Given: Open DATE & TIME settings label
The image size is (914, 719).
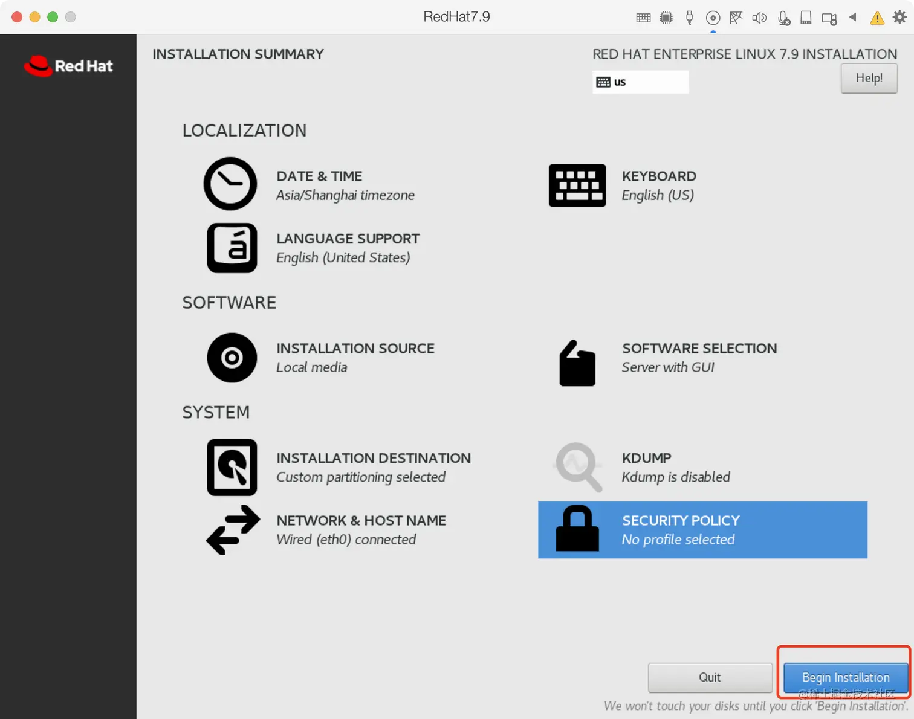Looking at the screenshot, I should click(319, 176).
